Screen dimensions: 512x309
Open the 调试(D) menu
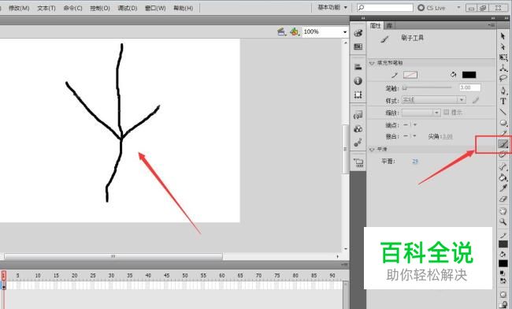[128, 8]
